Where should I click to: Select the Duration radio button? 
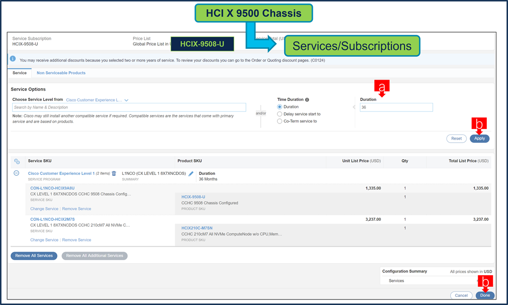280,107
